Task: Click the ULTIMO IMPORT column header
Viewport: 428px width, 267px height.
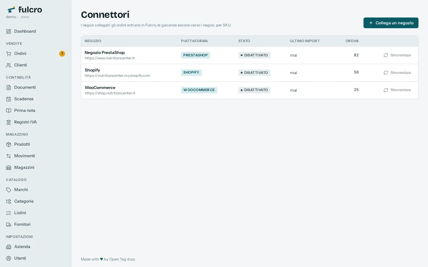Action: point(305,41)
